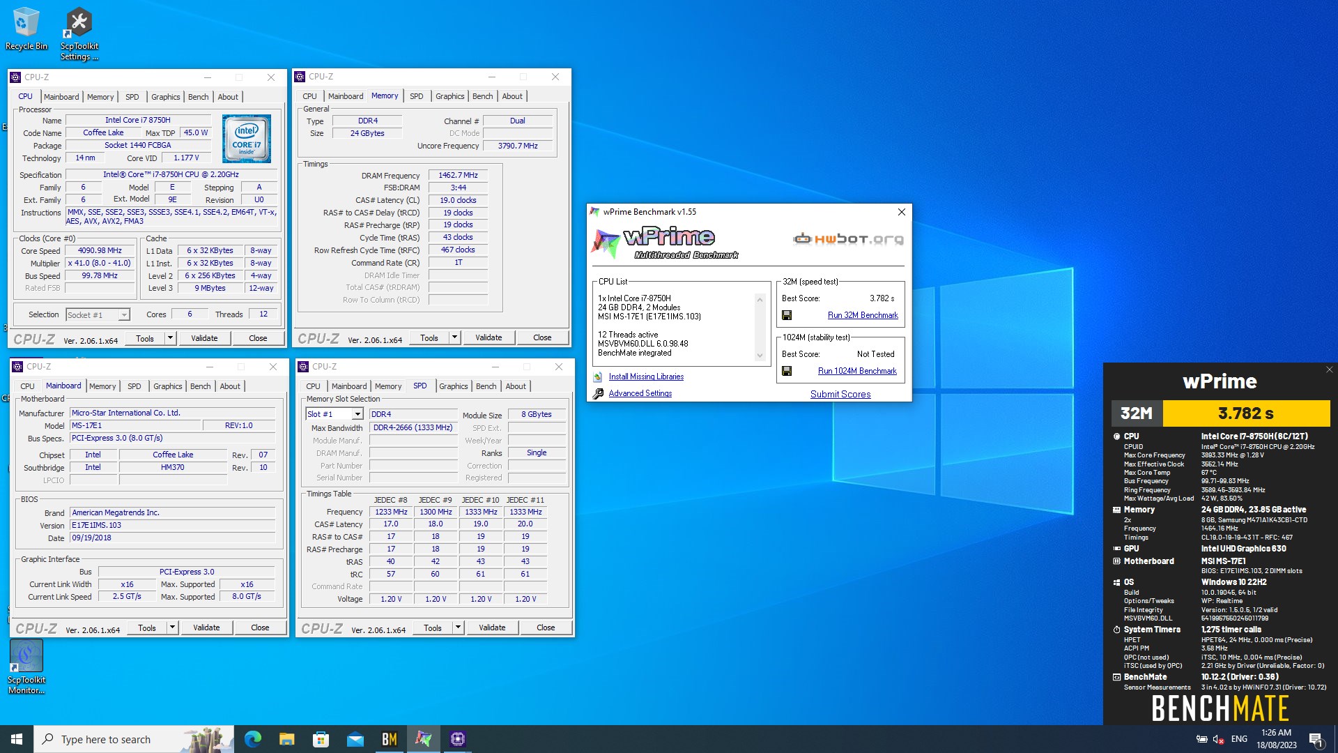Click Run 1024M Benchmark link
The image size is (1338, 753).
coord(857,371)
